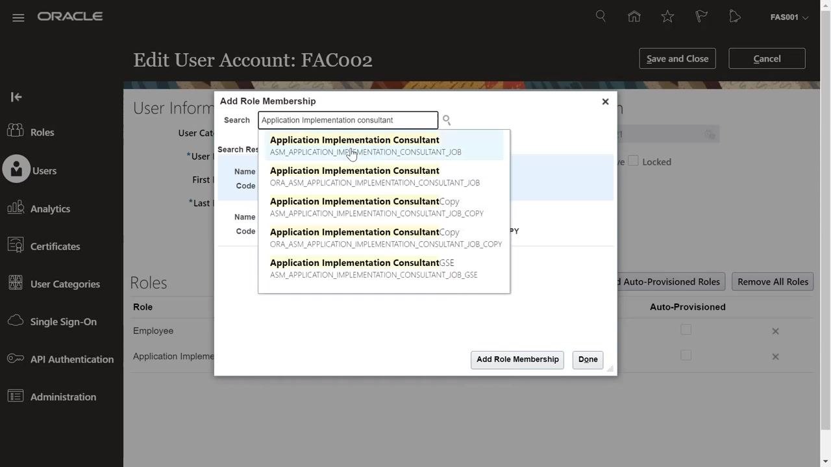Go to Users page label
Image resolution: width=831 pixels, height=467 pixels.
click(x=44, y=171)
